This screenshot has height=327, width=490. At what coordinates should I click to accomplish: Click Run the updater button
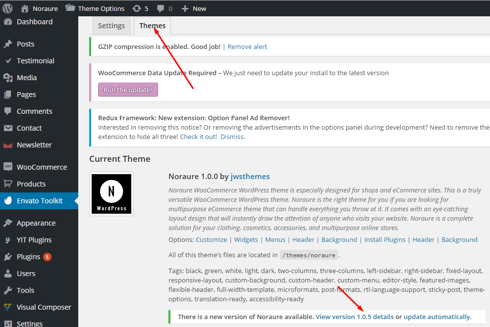point(128,90)
